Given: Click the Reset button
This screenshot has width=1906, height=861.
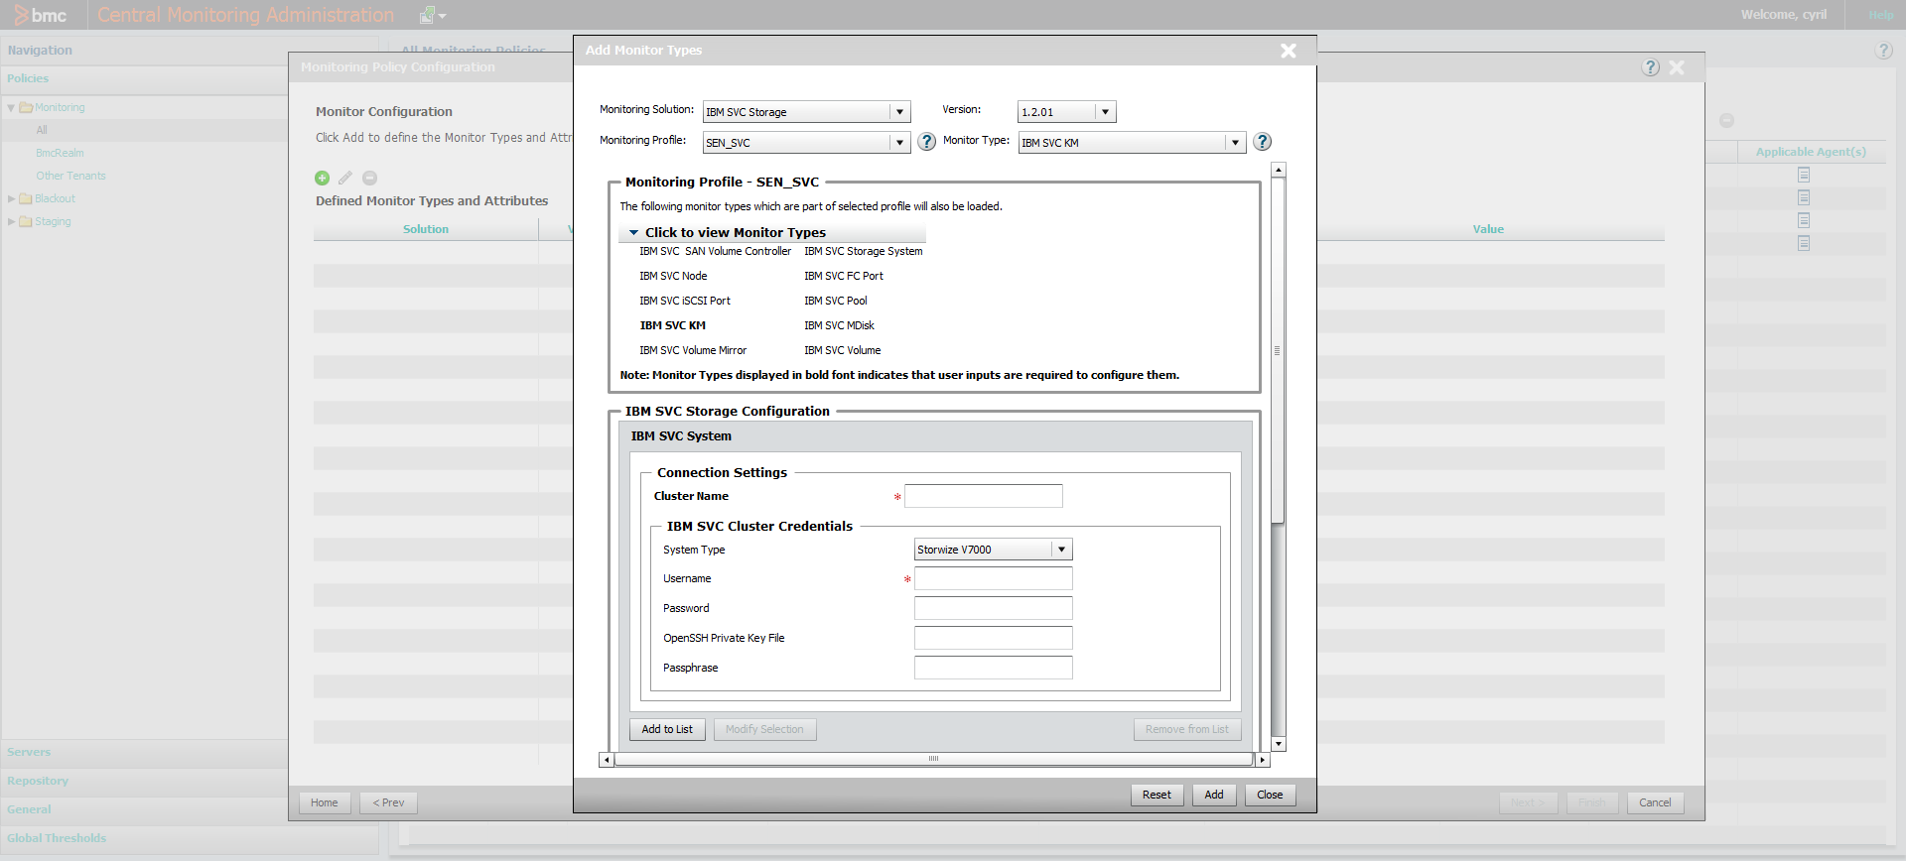Looking at the screenshot, I should coord(1157,795).
